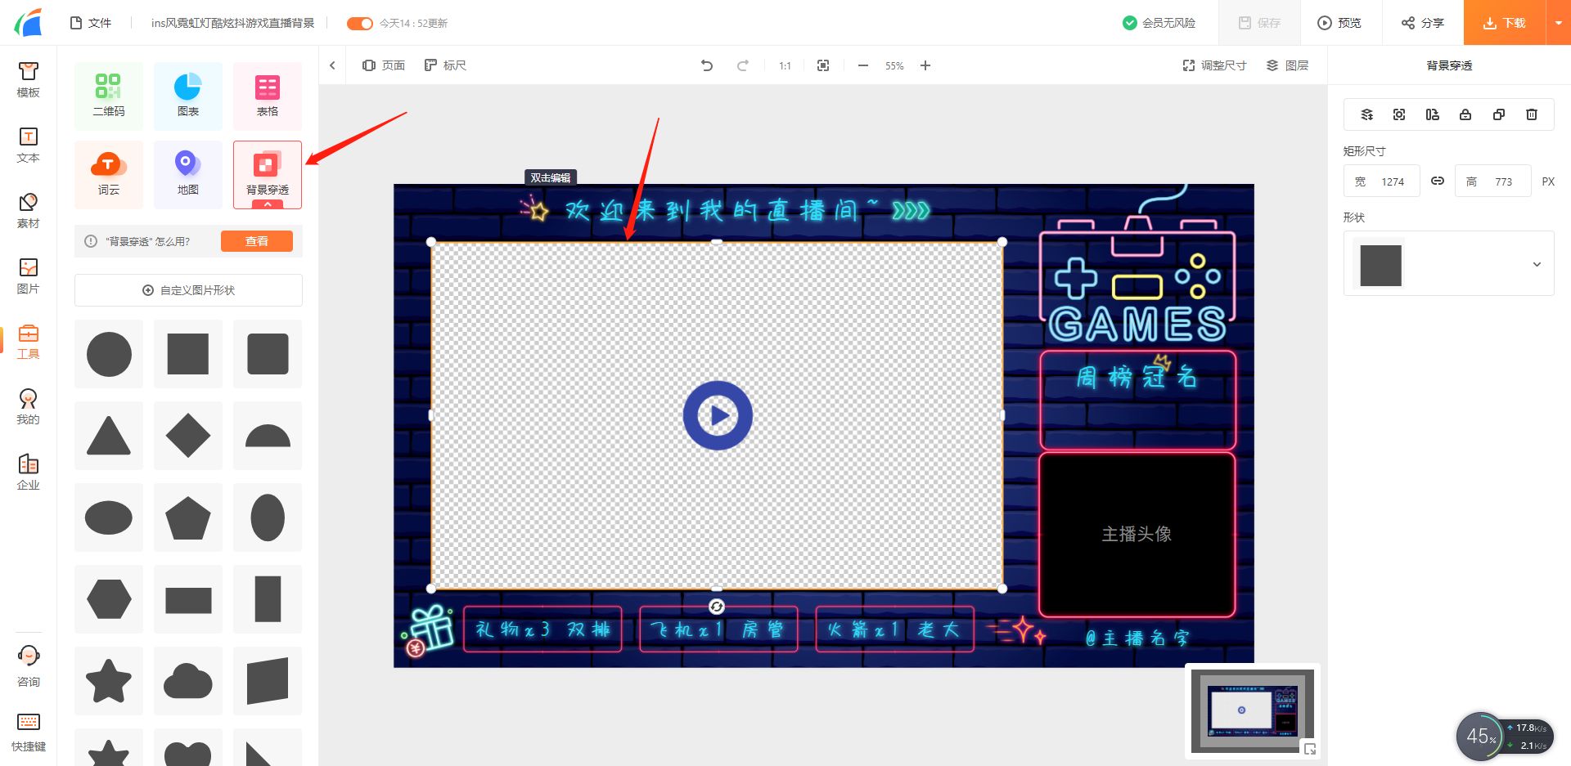Open the 页面 pages panel
This screenshot has width=1571, height=766.
coord(384,65)
